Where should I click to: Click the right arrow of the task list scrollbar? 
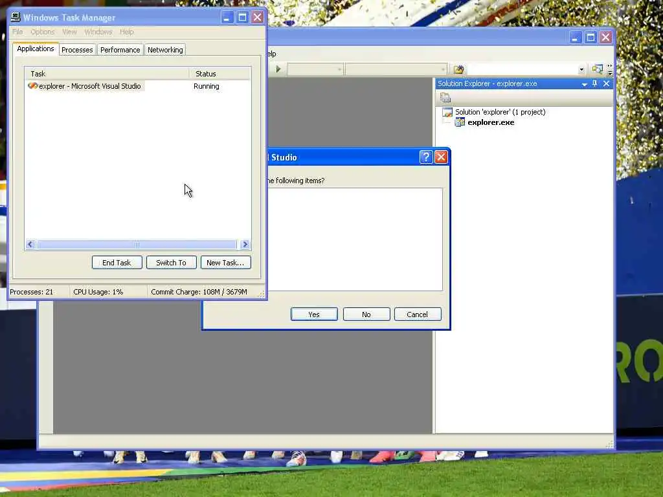pos(245,244)
